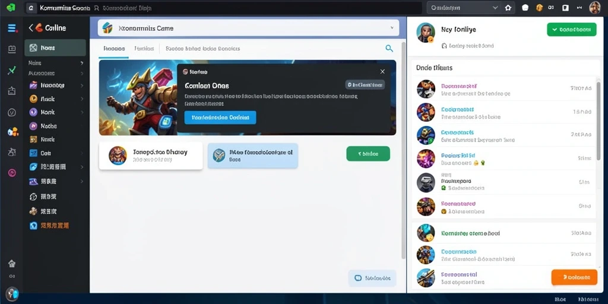Click the purple-icon "Noonbgs" sidebar item

55,85
